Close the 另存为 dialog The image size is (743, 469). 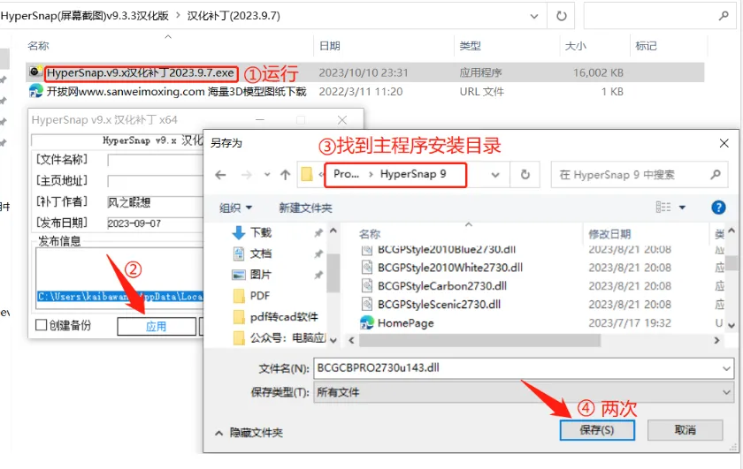click(x=724, y=143)
